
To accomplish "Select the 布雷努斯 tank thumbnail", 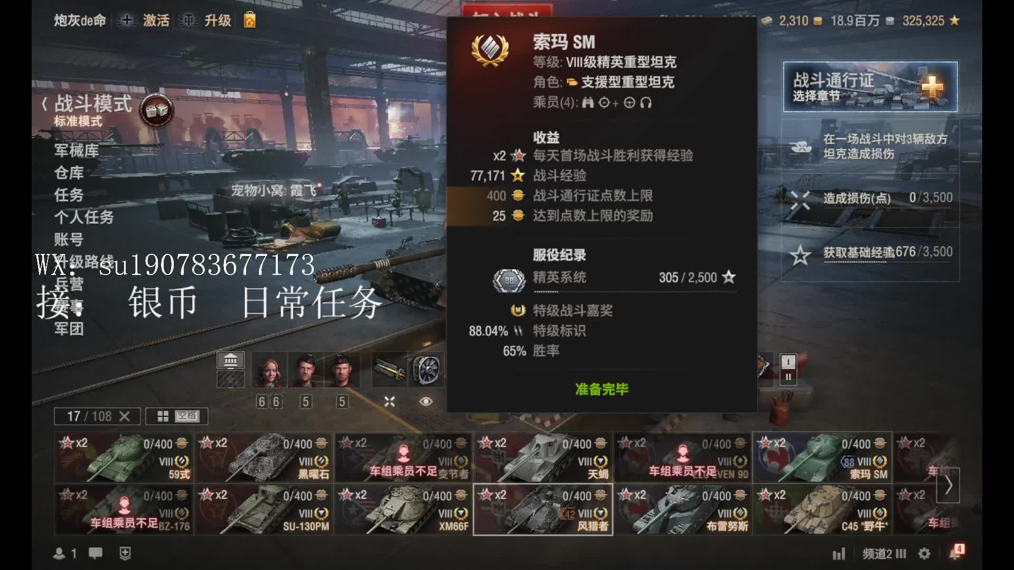I will point(683,510).
